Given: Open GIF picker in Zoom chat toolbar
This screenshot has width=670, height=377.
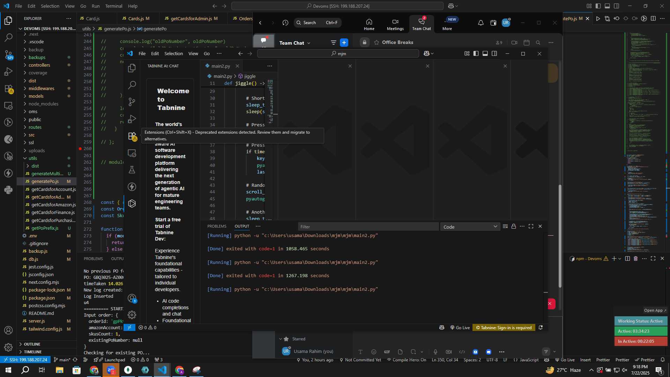Looking at the screenshot, I should point(387,352).
